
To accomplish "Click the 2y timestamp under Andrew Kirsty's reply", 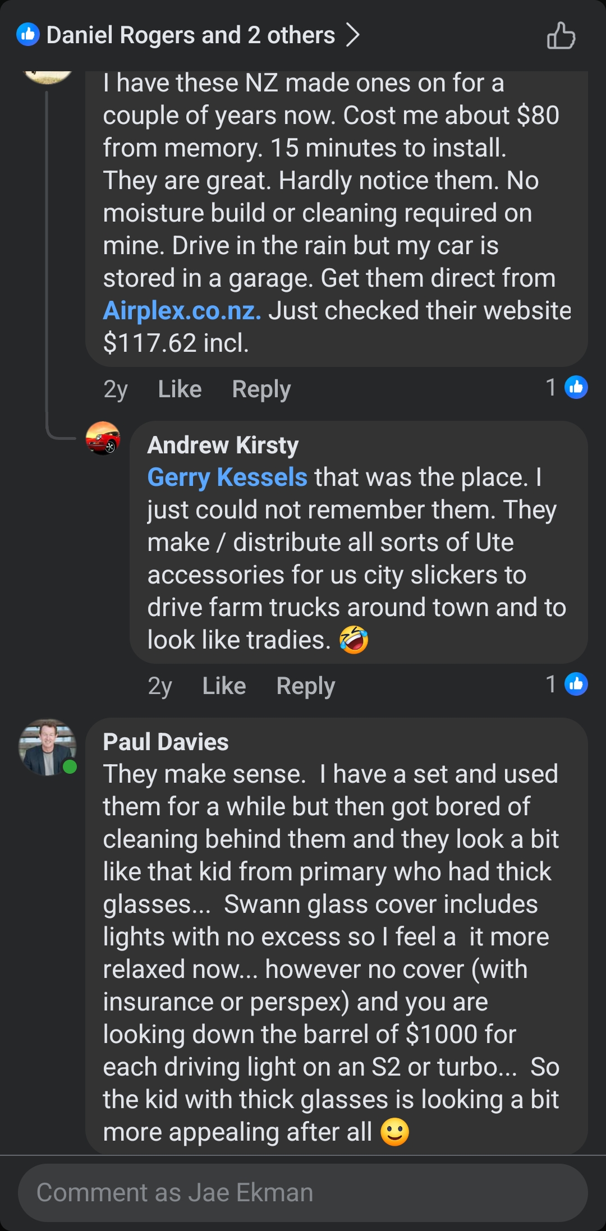I will tap(160, 685).
